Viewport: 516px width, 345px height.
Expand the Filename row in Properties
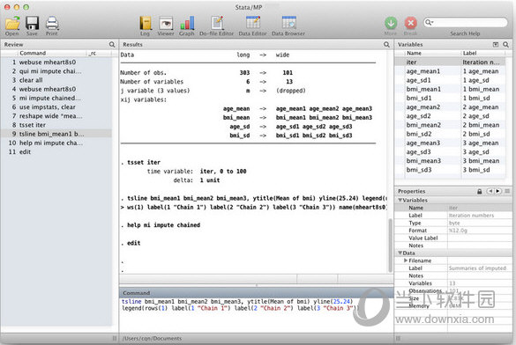click(x=406, y=261)
